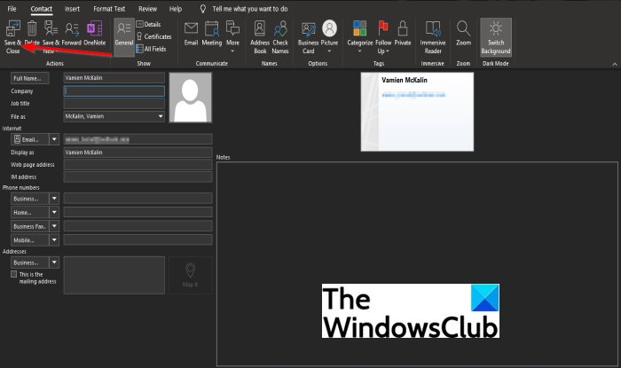Open the File menu
The height and width of the screenshot is (368, 621).
[12, 9]
